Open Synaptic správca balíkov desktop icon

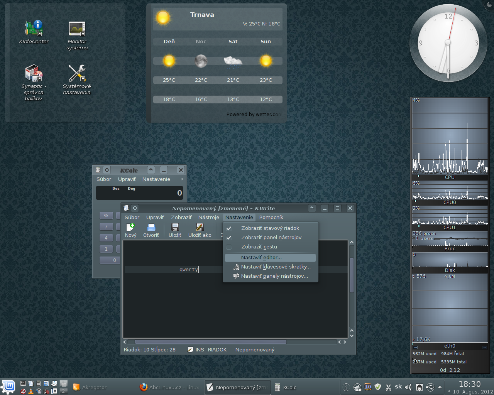point(34,83)
